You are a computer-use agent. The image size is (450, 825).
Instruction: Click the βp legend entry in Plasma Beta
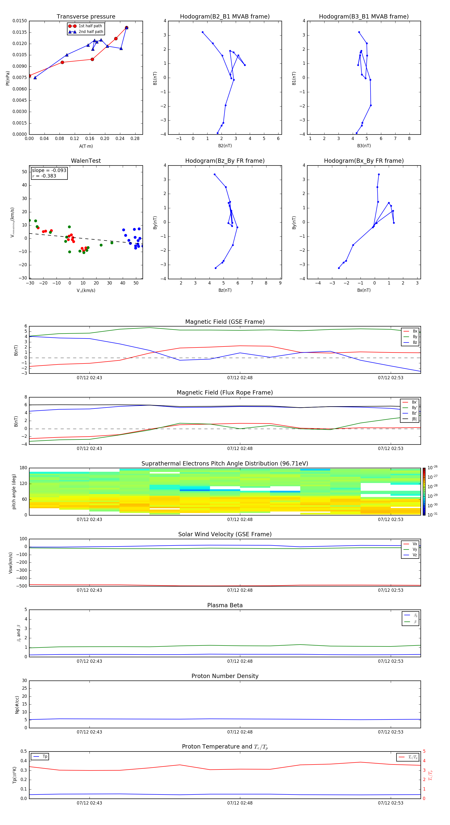pos(410,615)
